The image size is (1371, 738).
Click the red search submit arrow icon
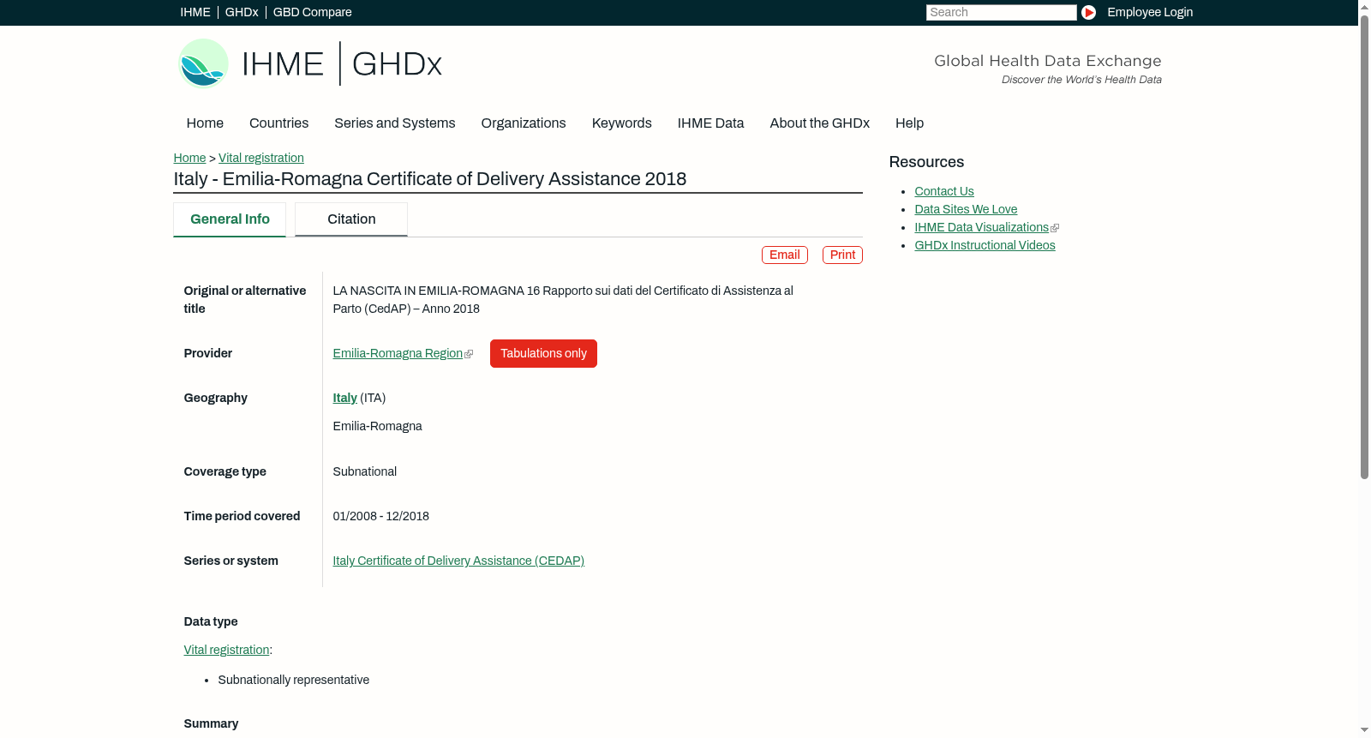[1088, 12]
